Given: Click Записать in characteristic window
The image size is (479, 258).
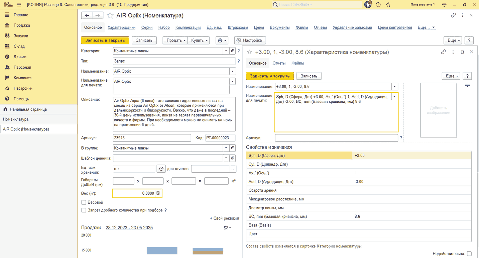Looking at the screenshot, I should [x=309, y=76].
